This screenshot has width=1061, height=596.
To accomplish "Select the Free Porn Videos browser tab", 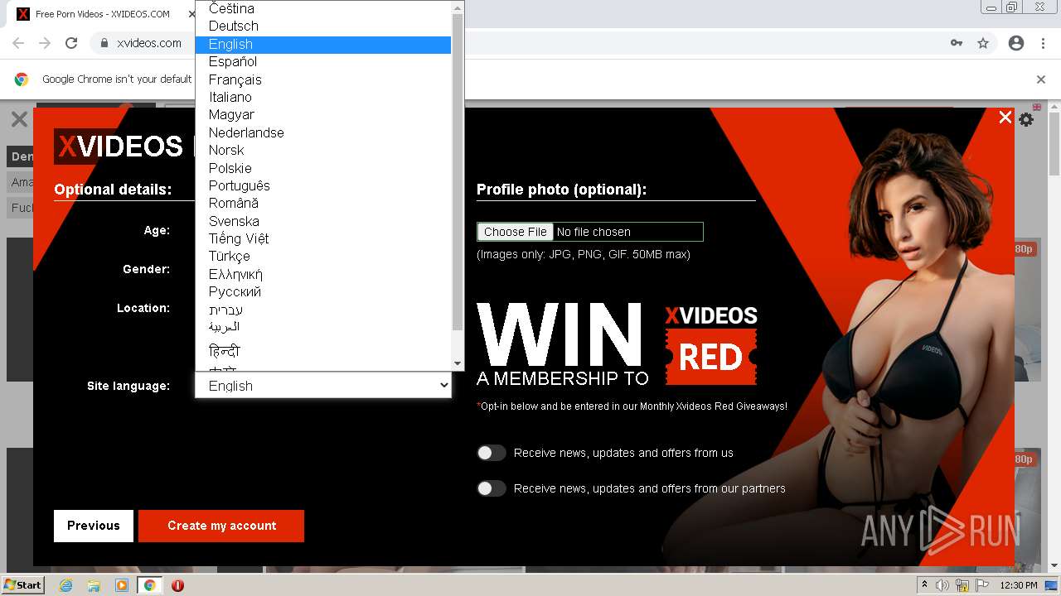I will click(103, 14).
